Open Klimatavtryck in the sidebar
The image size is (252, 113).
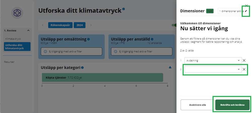[x=13, y=39]
